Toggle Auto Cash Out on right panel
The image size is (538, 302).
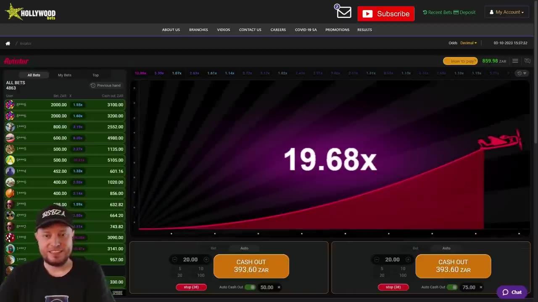tap(452, 287)
